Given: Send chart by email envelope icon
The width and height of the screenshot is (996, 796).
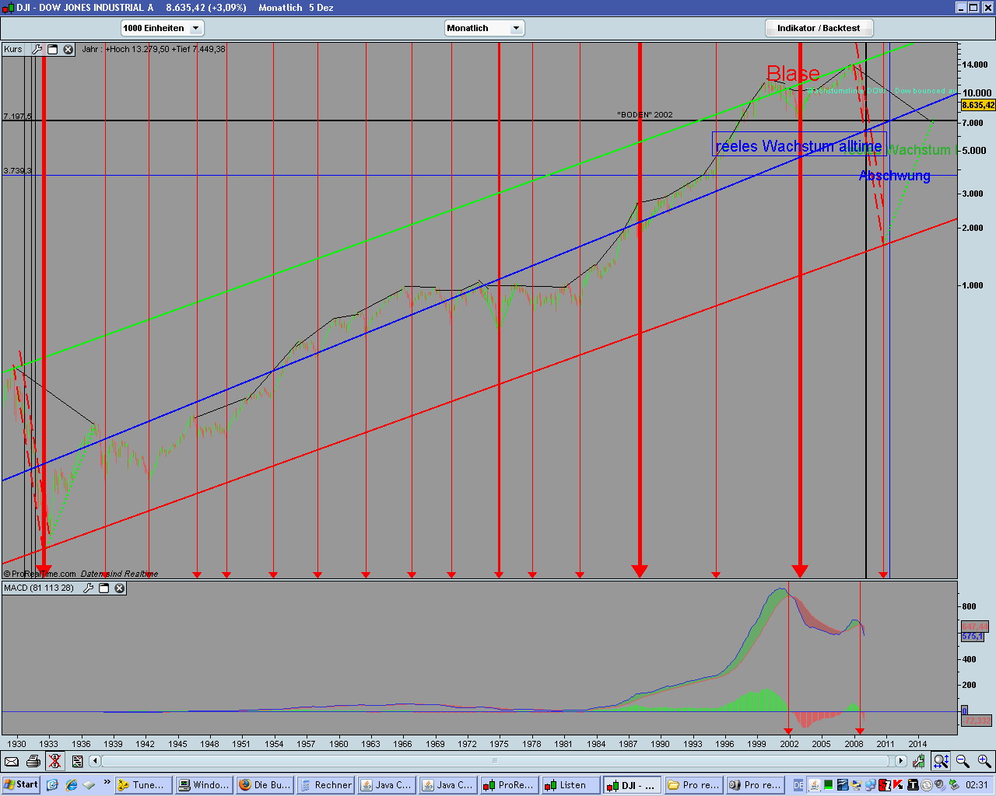Looking at the screenshot, I should pos(12,761).
